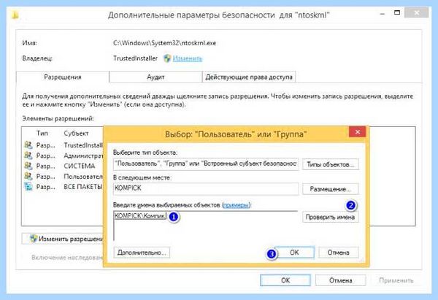Close the user or group selection dialog
Image resolution: width=438 pixels, height=300 pixels.
(x=357, y=132)
